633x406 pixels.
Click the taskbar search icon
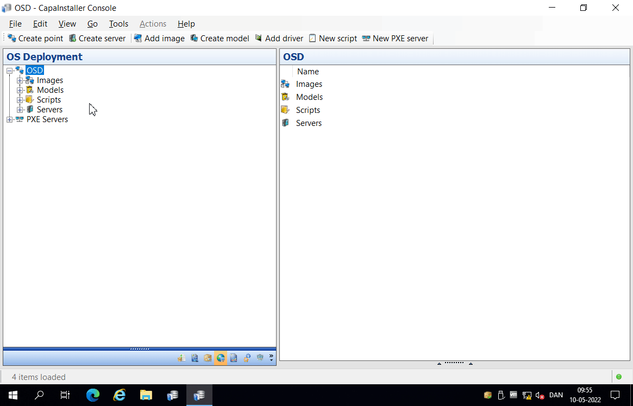pos(39,395)
